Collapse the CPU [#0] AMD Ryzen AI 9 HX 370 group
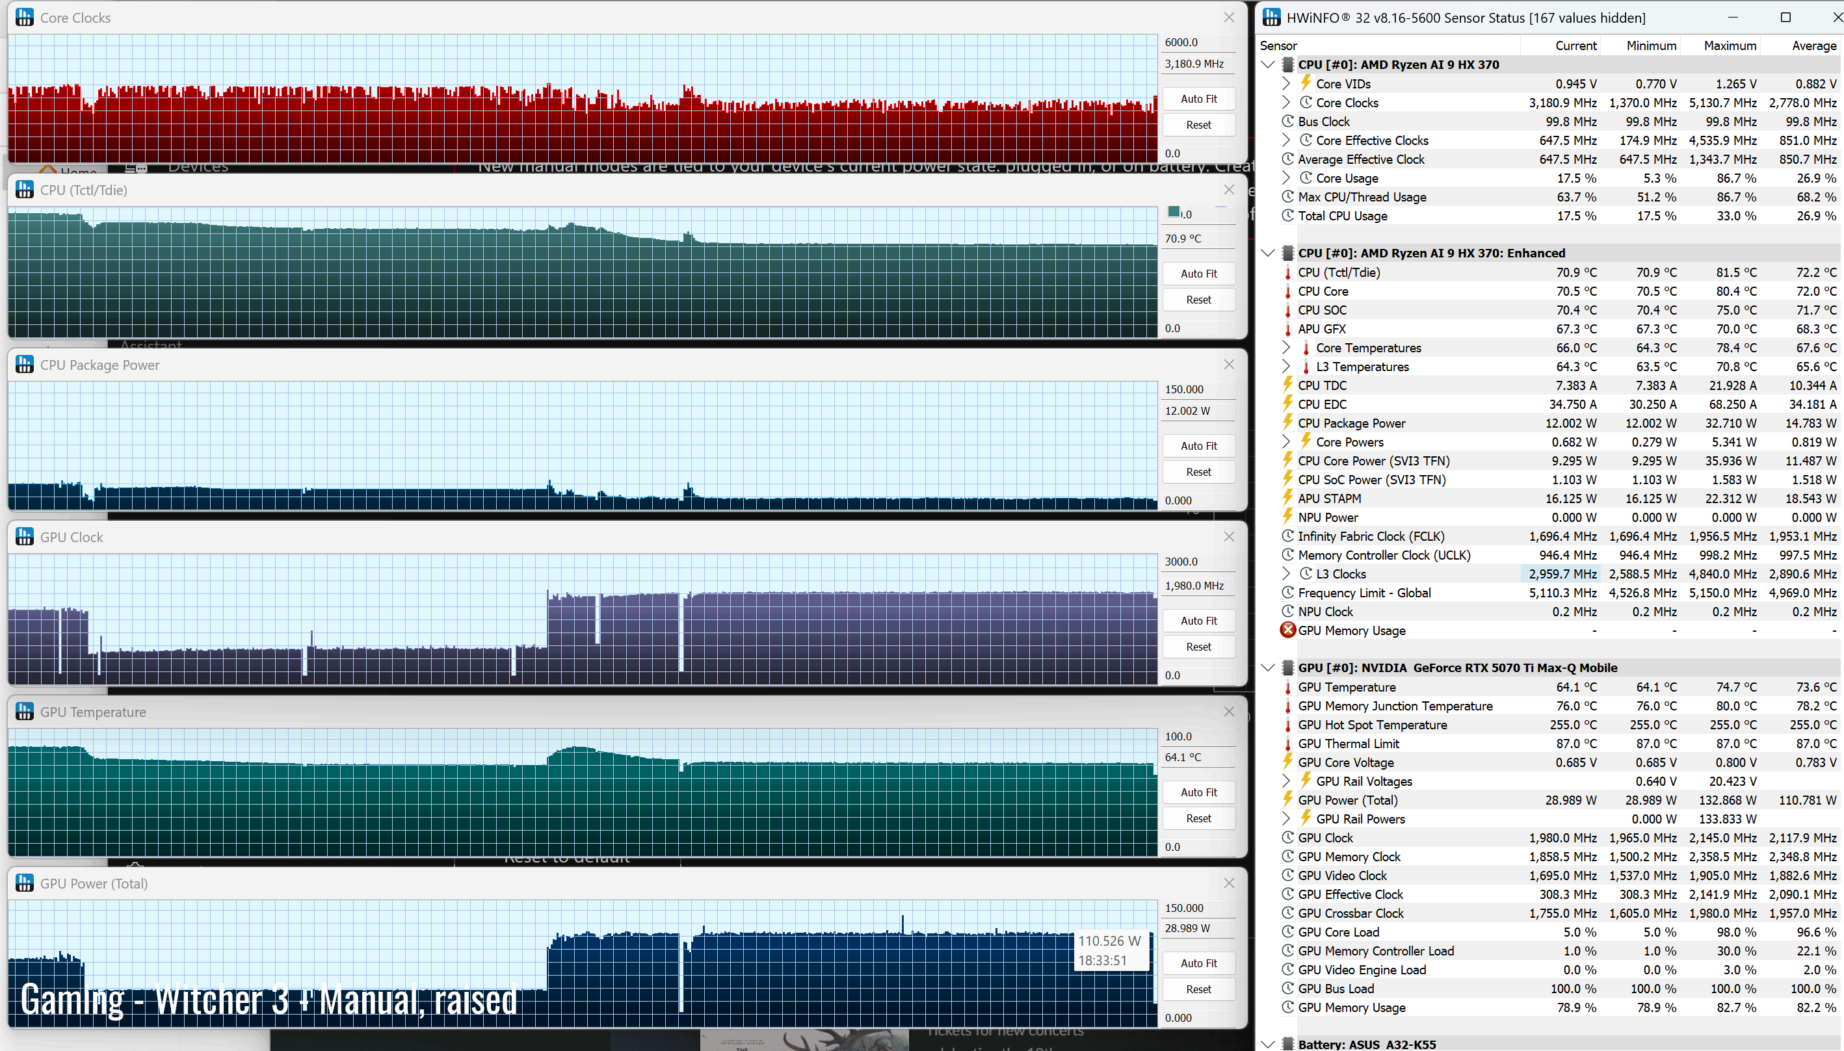Viewport: 1844px width, 1051px height. pos(1268,65)
